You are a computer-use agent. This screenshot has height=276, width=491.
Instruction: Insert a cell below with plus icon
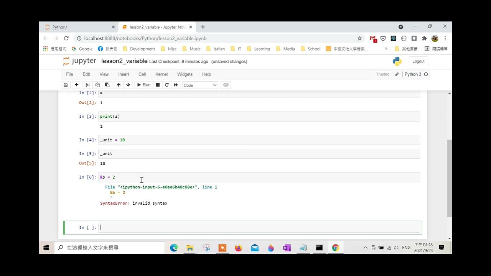[77, 85]
